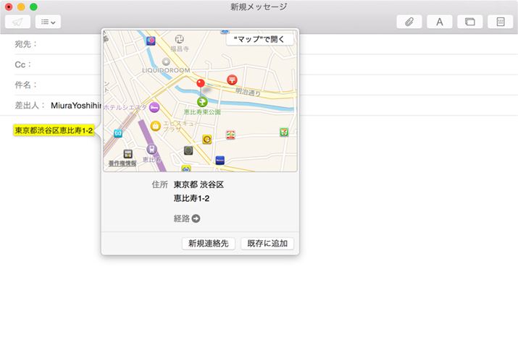Click the green 恵比寿東公園 park icon

[x=202, y=101]
